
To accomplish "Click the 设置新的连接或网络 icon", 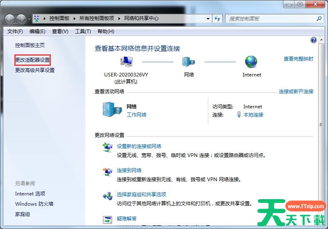I will (107, 148).
